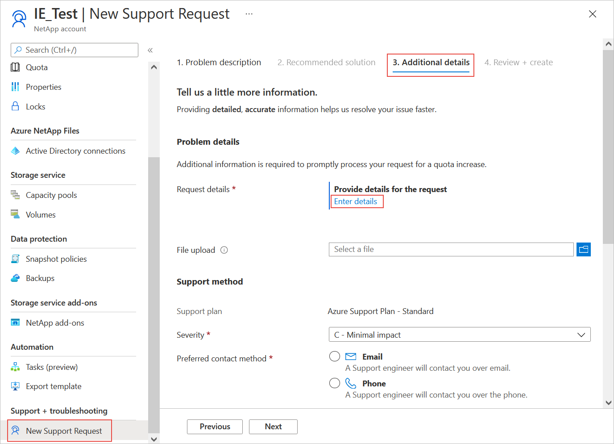Launch Export template
Screen dimensions: 614x444
[x=54, y=386]
